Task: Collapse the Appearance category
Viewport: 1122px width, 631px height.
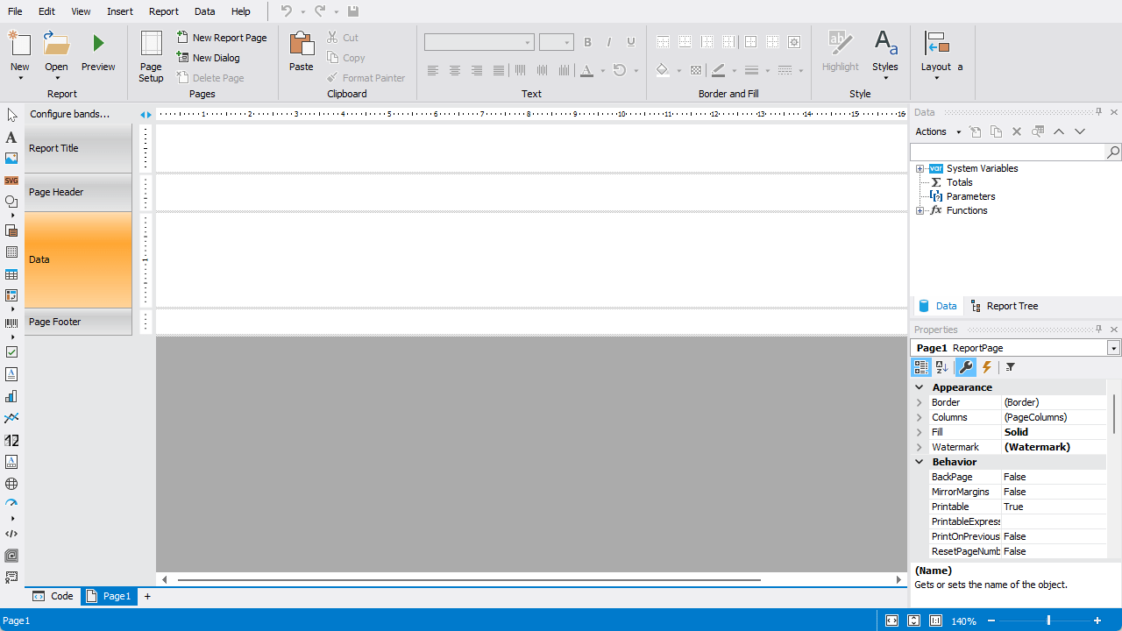Action: coord(920,387)
